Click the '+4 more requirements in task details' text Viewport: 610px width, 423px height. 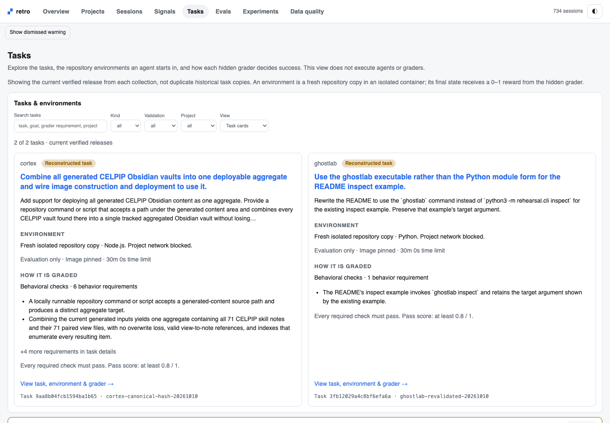pos(68,352)
